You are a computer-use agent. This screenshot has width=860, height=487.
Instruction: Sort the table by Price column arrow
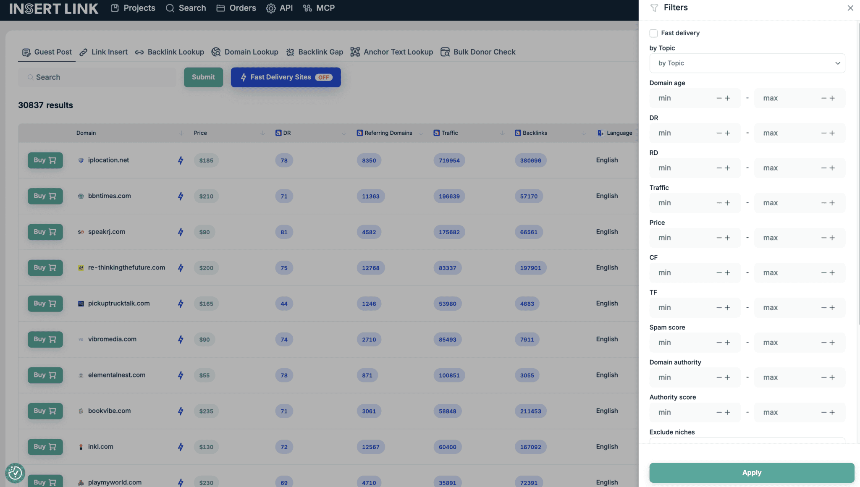click(x=262, y=133)
